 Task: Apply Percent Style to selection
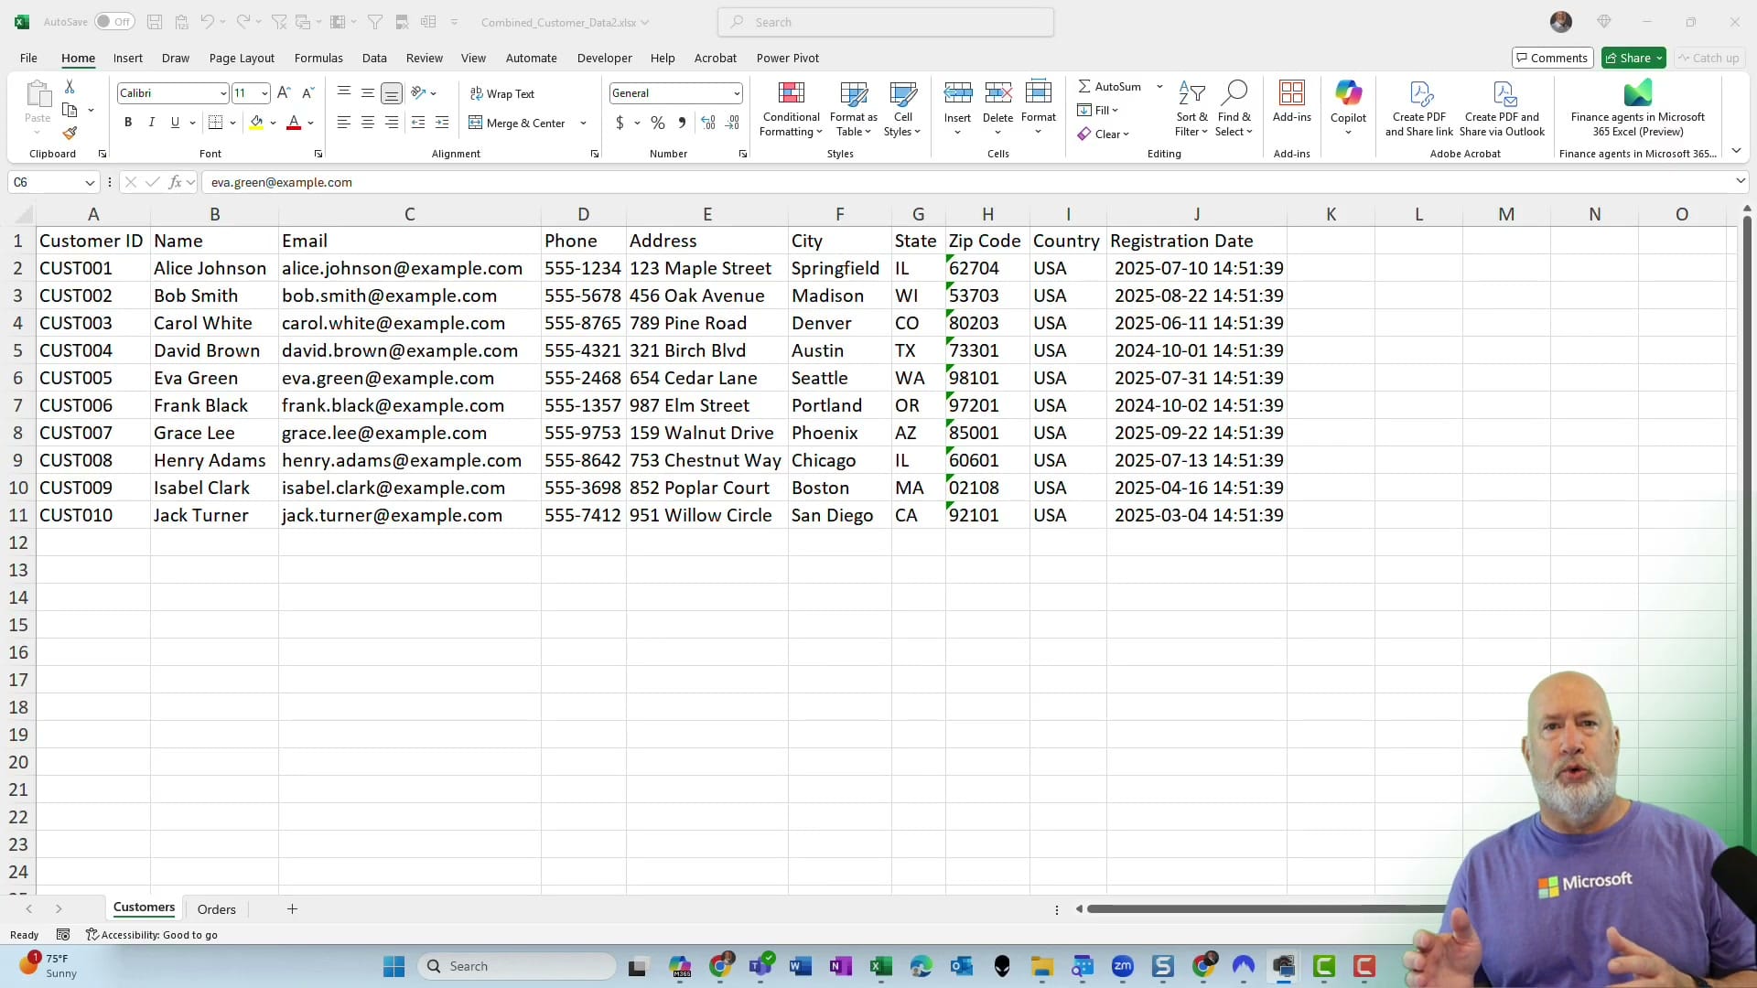click(x=658, y=123)
